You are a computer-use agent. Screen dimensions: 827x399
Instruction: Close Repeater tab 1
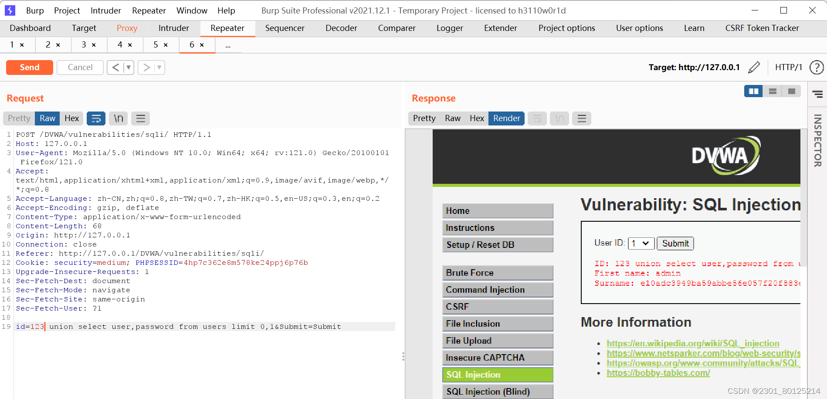pyautogui.click(x=22, y=45)
